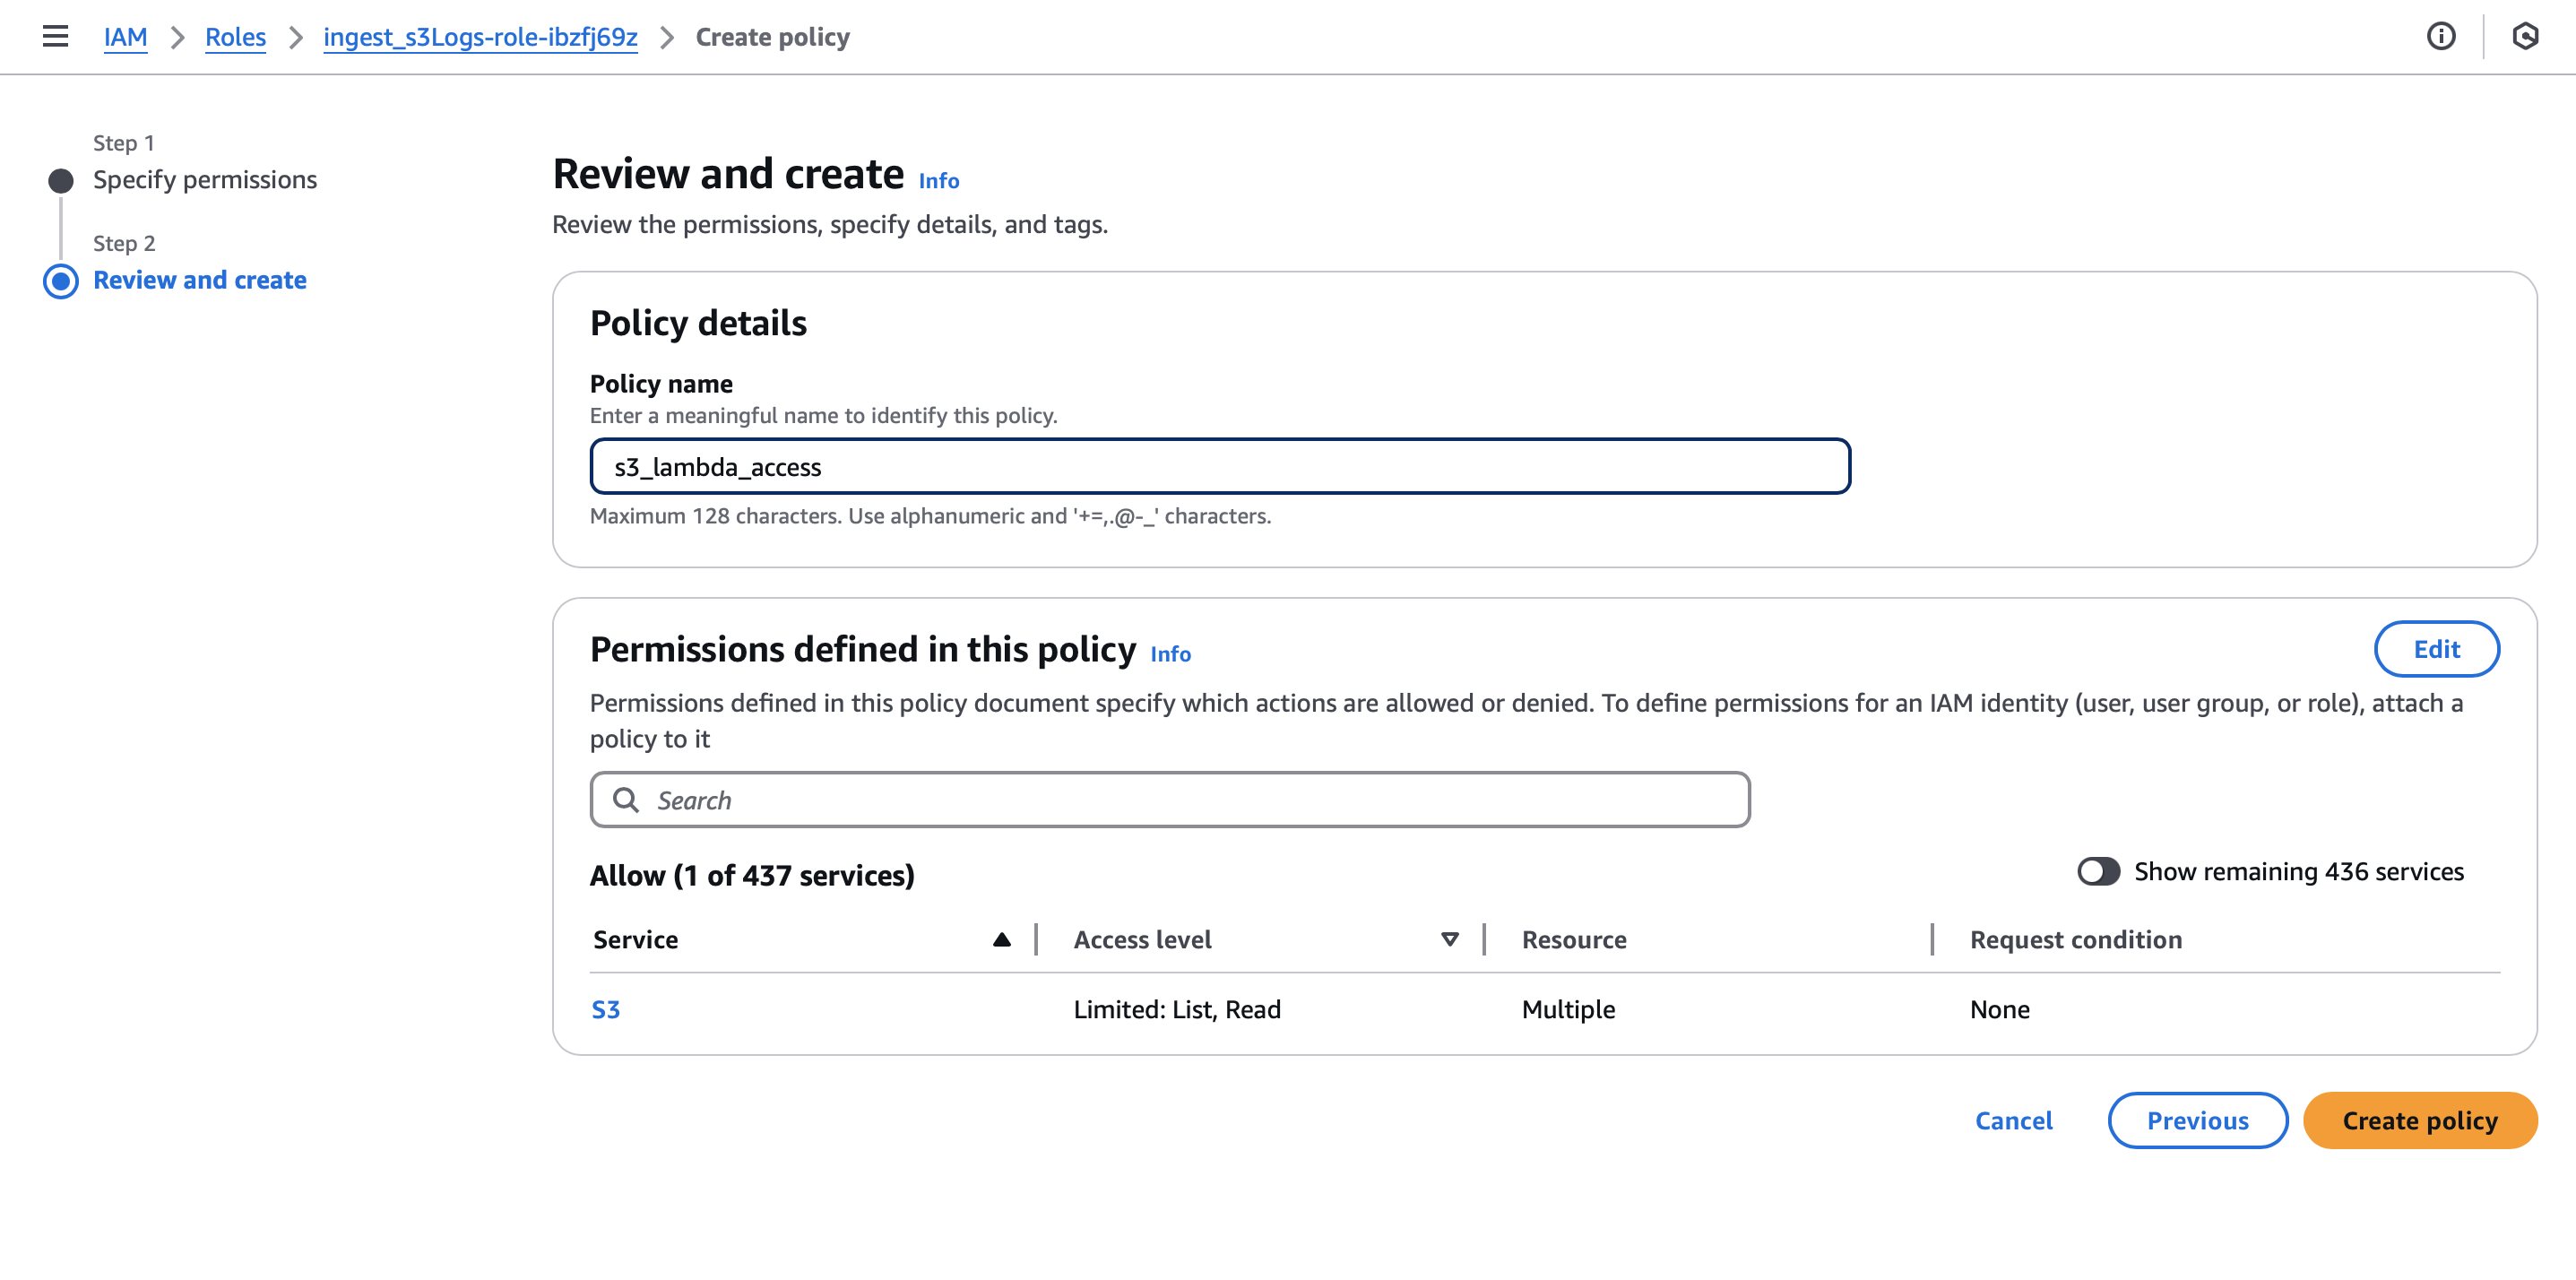Click the Policy name input field
The width and height of the screenshot is (2576, 1280).
click(x=1219, y=466)
